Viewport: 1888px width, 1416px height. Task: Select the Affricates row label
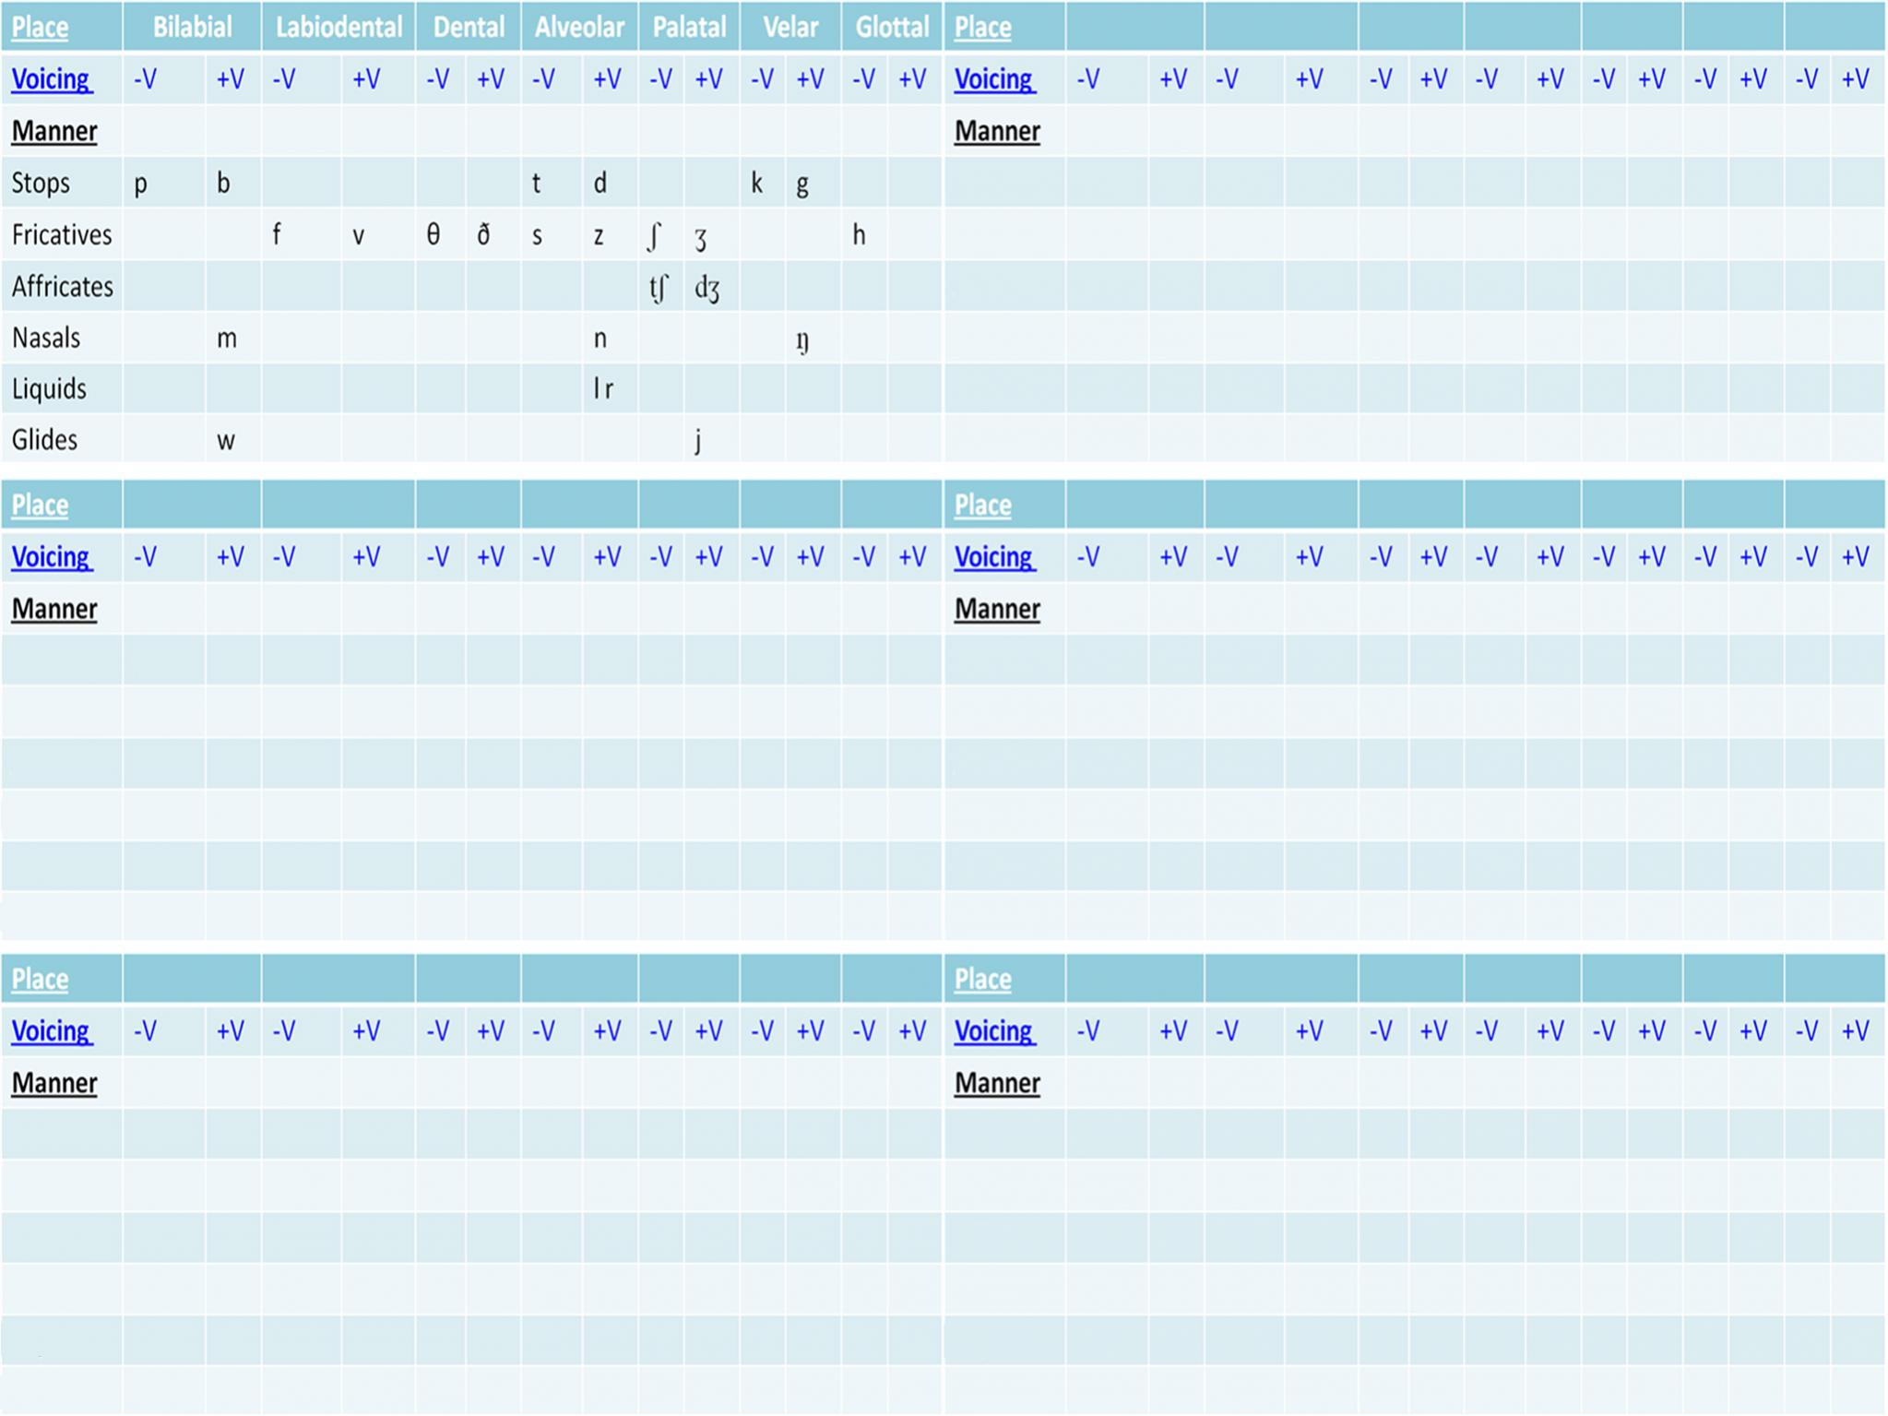[x=63, y=286]
